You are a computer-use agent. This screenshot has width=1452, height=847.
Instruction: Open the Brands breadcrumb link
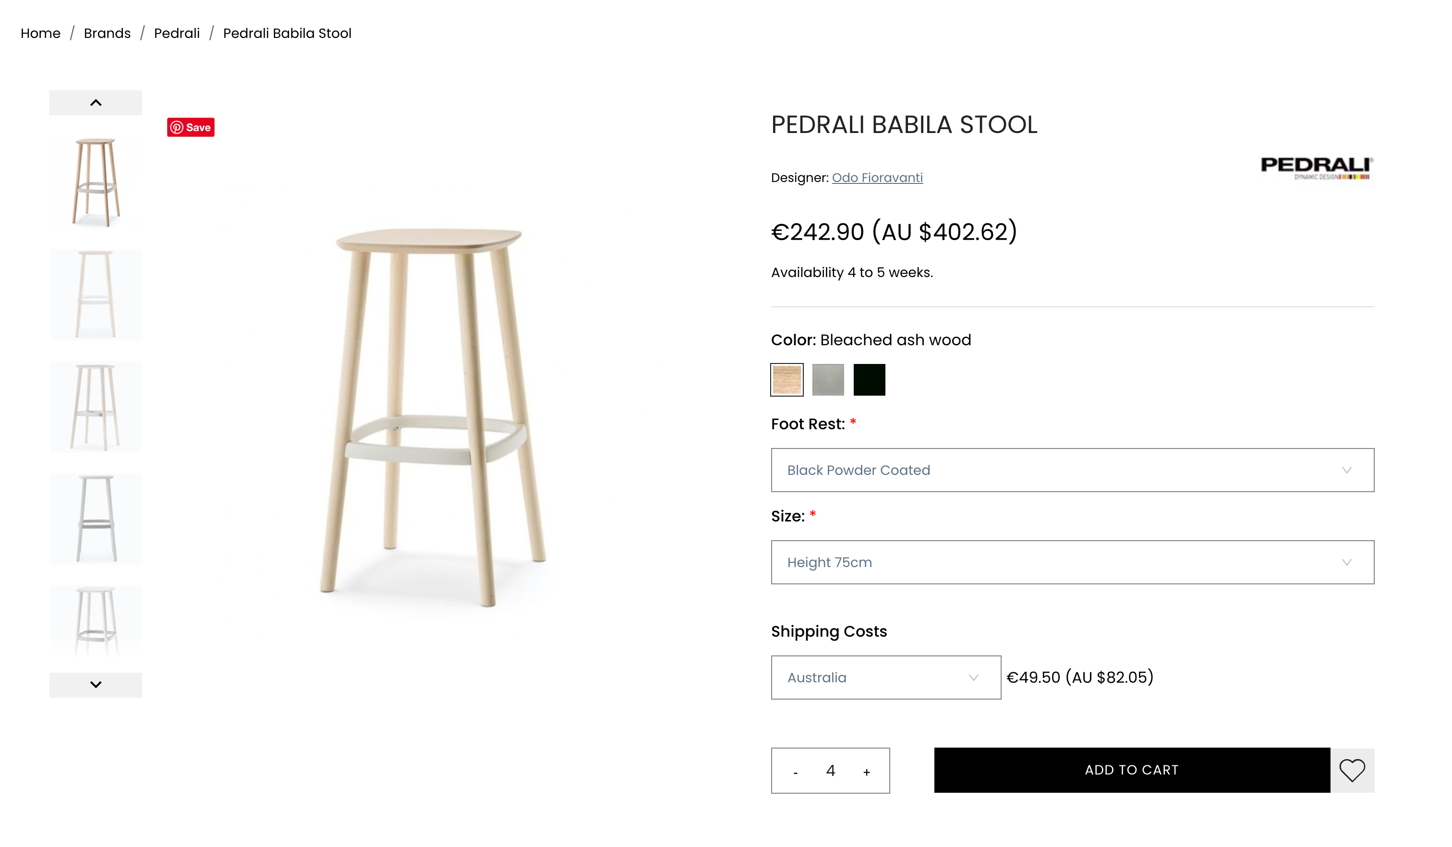pyautogui.click(x=107, y=33)
